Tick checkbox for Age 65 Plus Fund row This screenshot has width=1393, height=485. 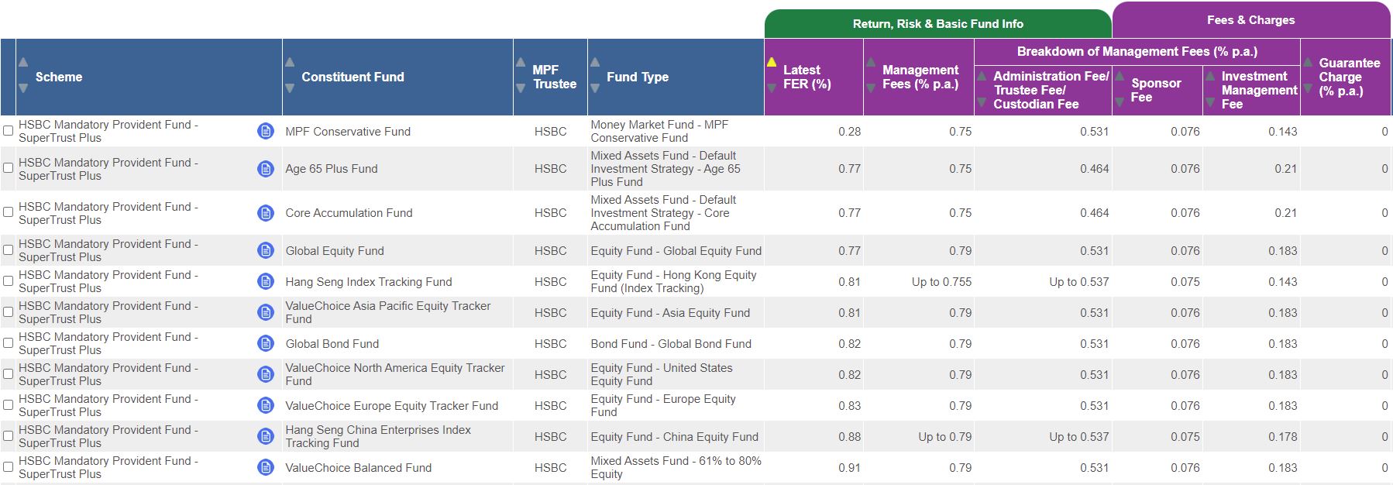(x=8, y=168)
